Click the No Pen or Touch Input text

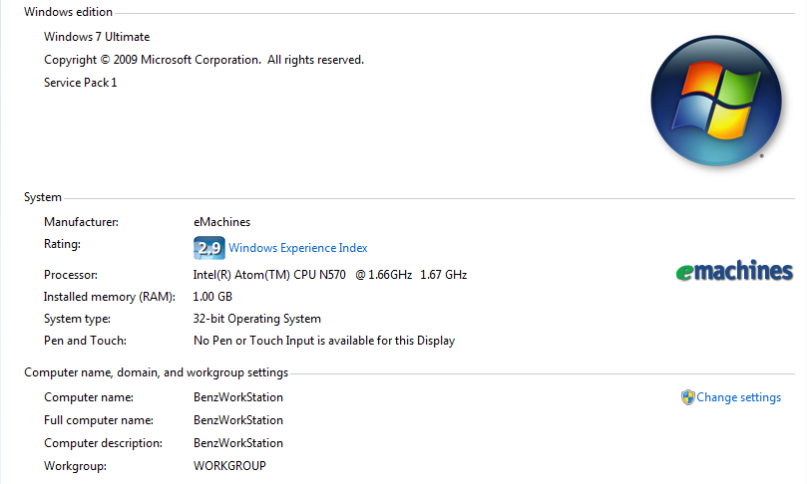click(x=323, y=341)
